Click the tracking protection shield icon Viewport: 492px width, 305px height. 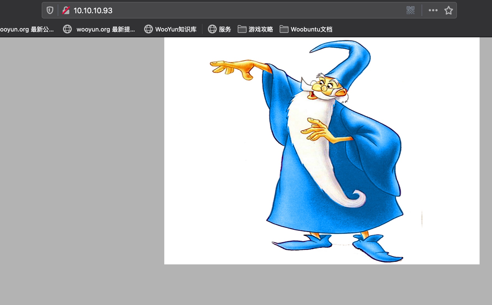coord(50,10)
